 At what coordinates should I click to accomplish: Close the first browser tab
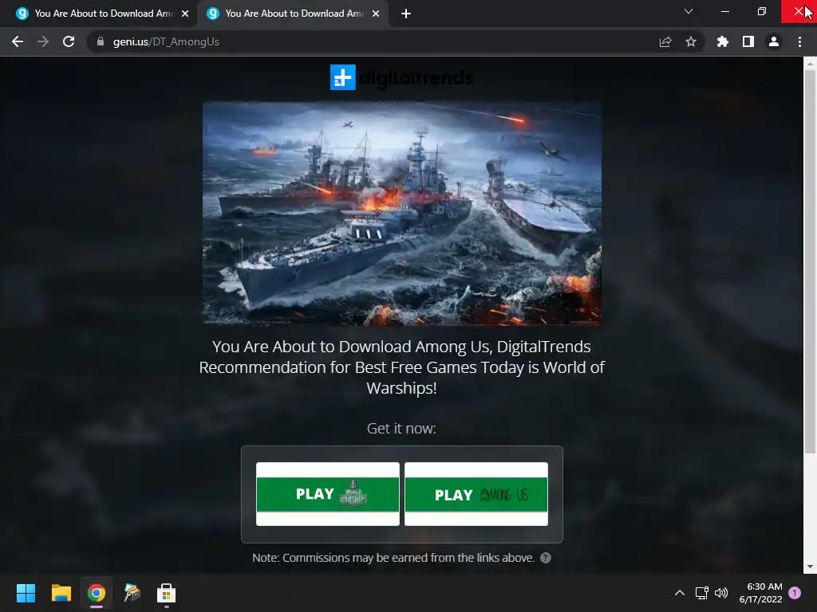pyautogui.click(x=185, y=14)
